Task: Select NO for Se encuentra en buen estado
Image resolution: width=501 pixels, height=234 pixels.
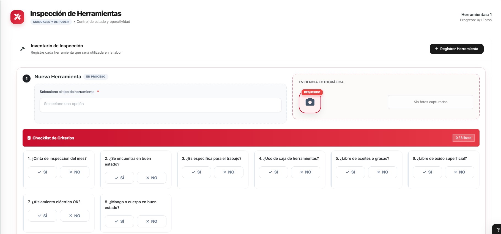Action: coord(152,178)
